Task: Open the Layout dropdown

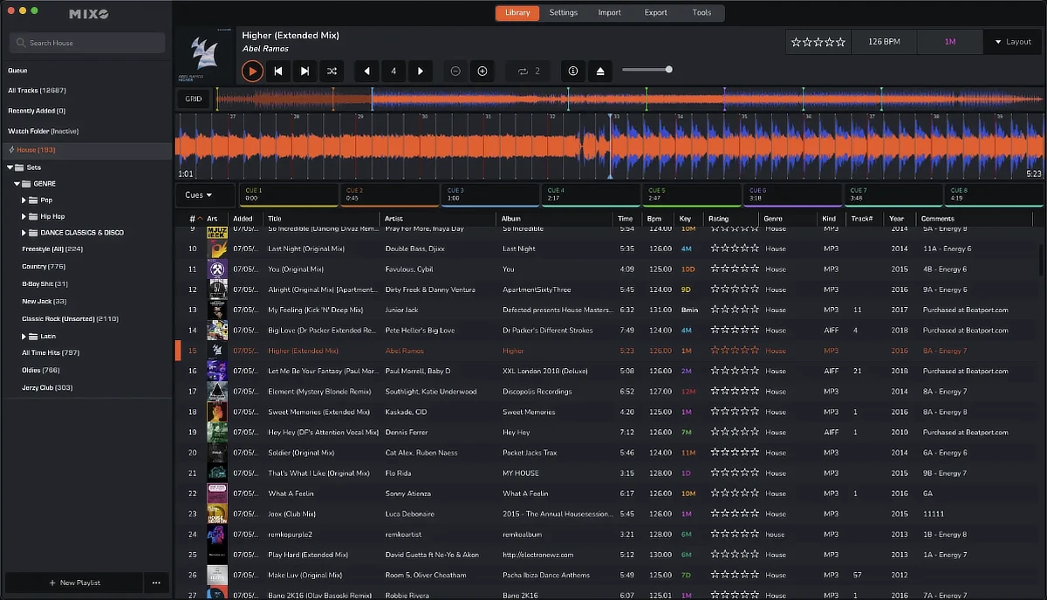Action: pyautogui.click(x=1013, y=42)
